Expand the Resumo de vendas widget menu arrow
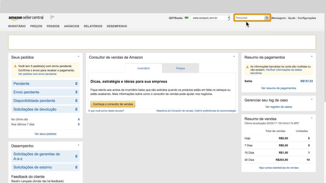 [x=312, y=118]
